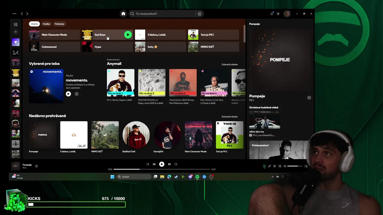This screenshot has width=383, height=215.
Task: Seek within the song progress bar
Action: (162, 169)
